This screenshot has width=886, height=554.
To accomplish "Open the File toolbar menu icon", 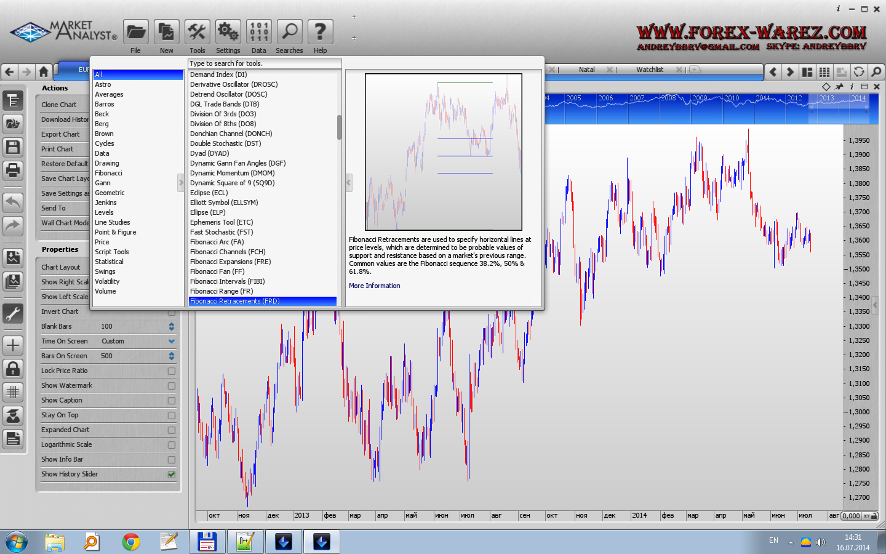I will pos(136,32).
